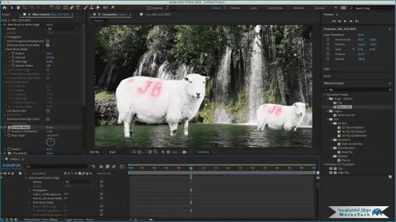The width and height of the screenshot is (396, 222).
Task: Toggle Fine-tune Roto Brush Matte checkbox
Action: 48,45
